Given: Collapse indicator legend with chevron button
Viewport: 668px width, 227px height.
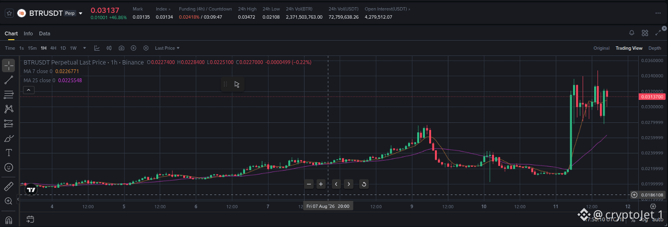Looking at the screenshot, I should click(x=28, y=90).
